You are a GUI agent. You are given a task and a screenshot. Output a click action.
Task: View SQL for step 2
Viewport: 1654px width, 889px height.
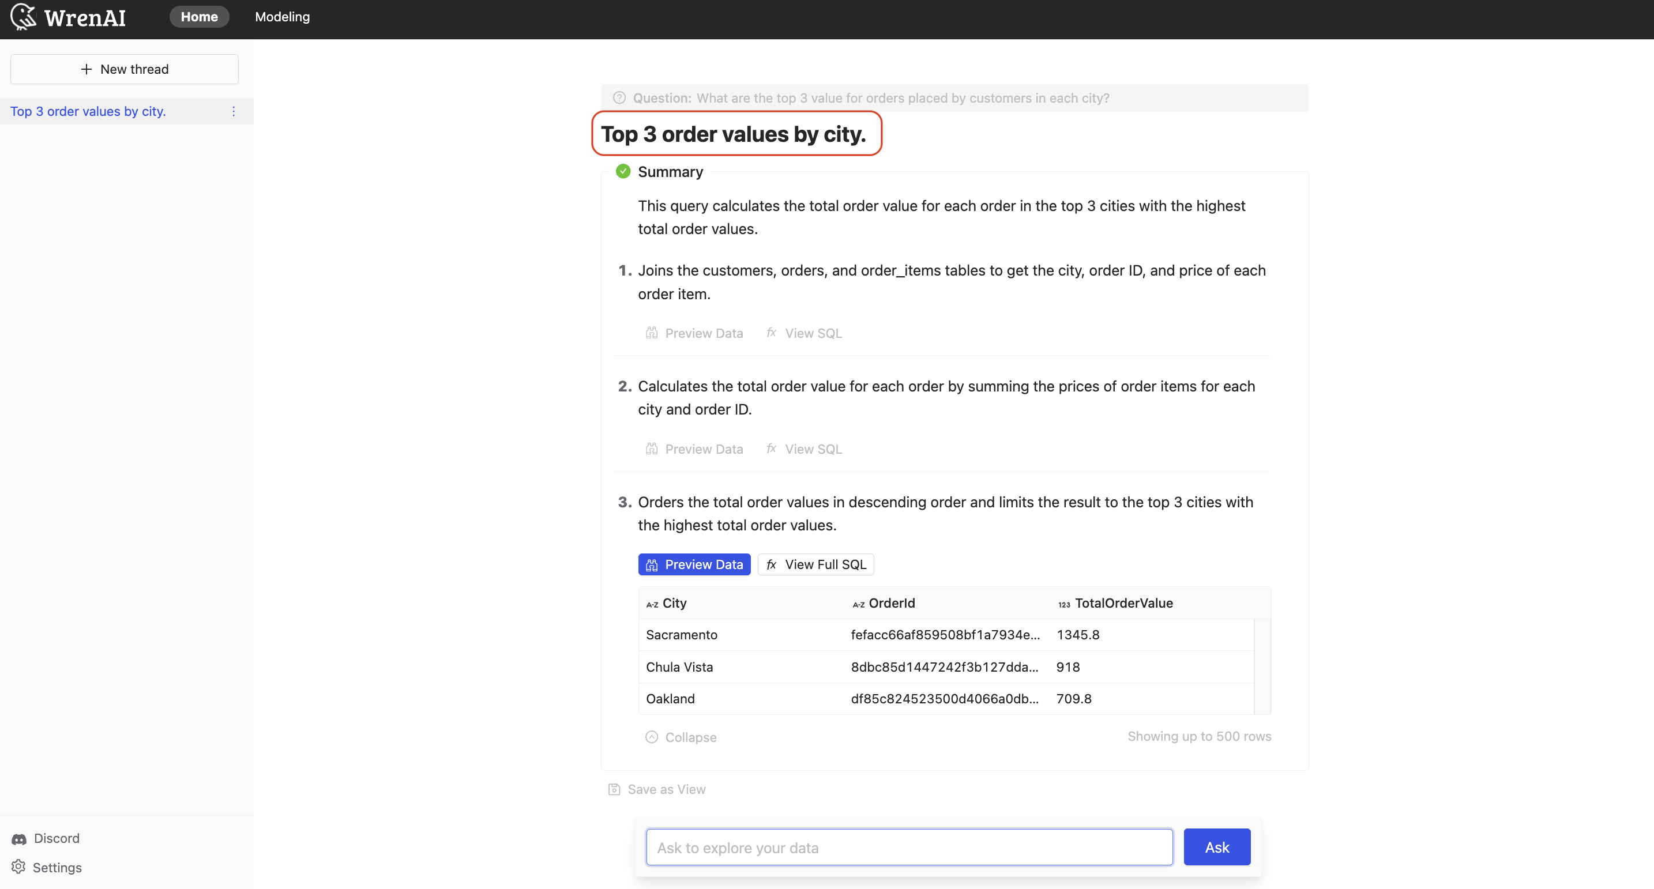coord(804,449)
